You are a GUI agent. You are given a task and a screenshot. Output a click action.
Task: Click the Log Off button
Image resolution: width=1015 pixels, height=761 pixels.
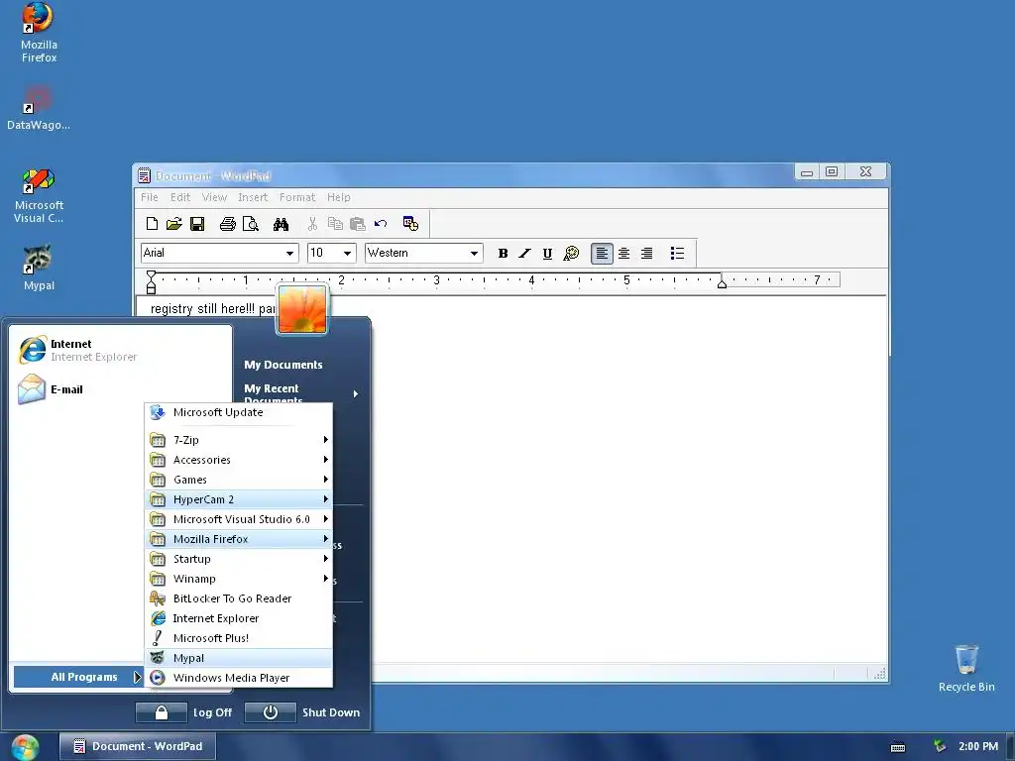coord(184,712)
